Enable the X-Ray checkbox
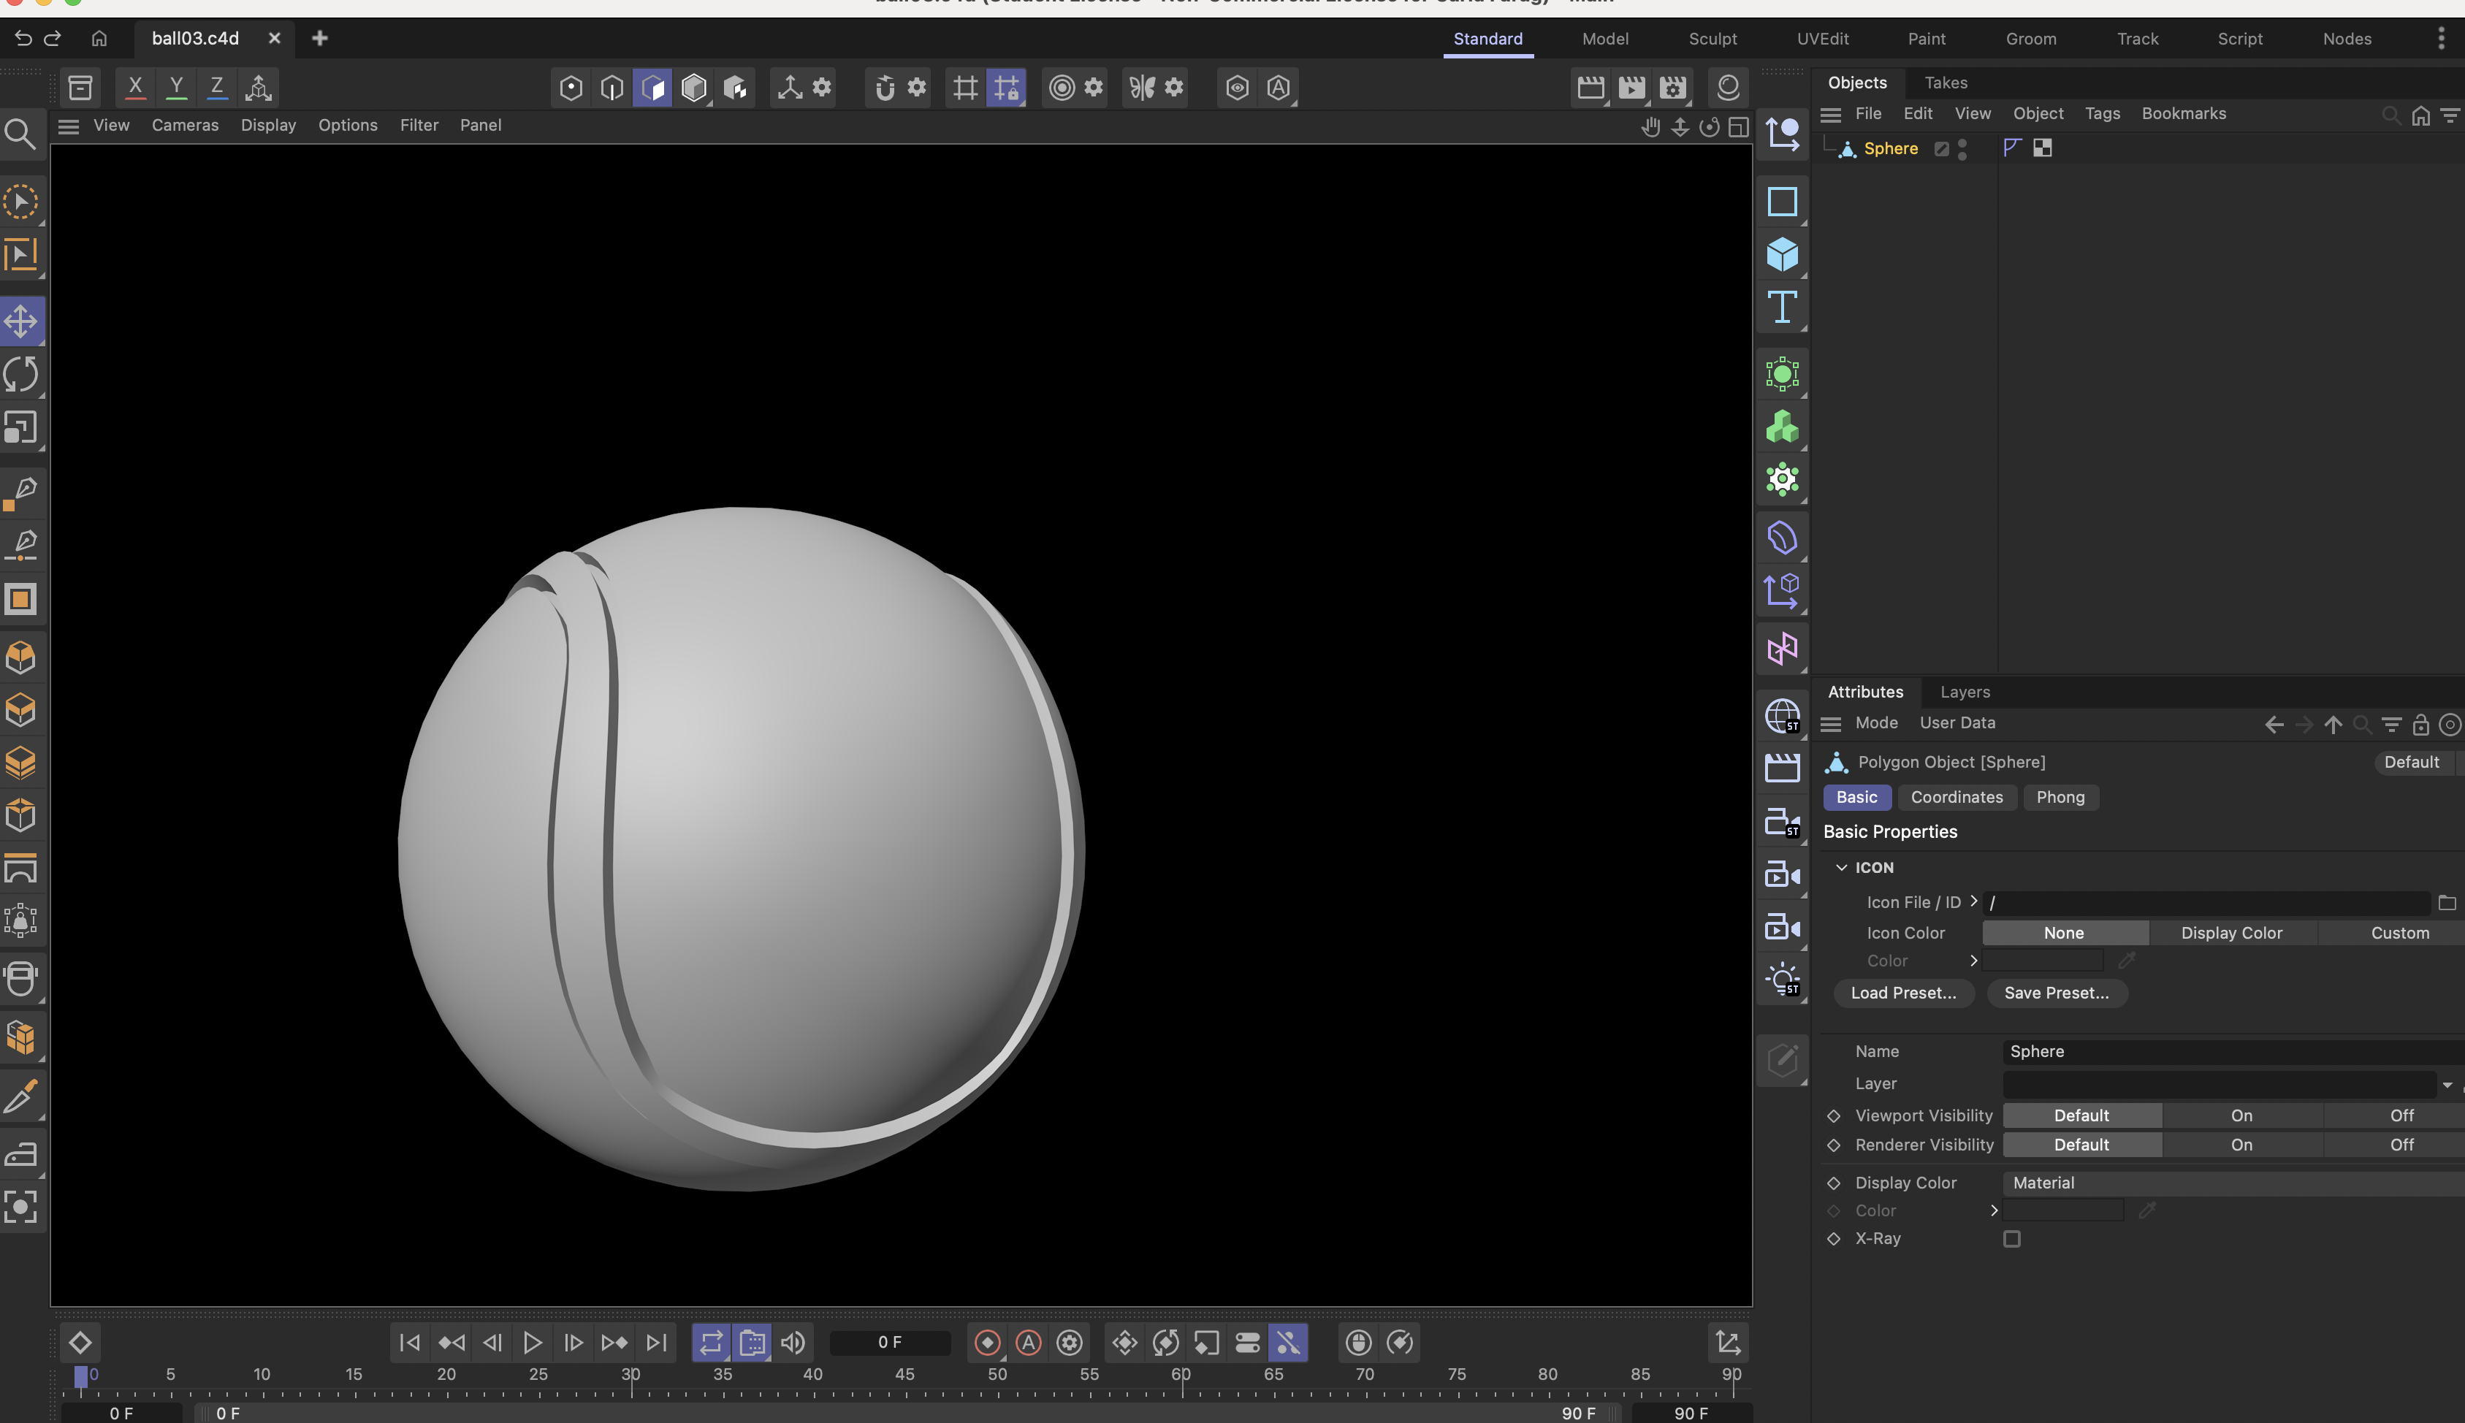This screenshot has width=2465, height=1423. pyautogui.click(x=2011, y=1238)
